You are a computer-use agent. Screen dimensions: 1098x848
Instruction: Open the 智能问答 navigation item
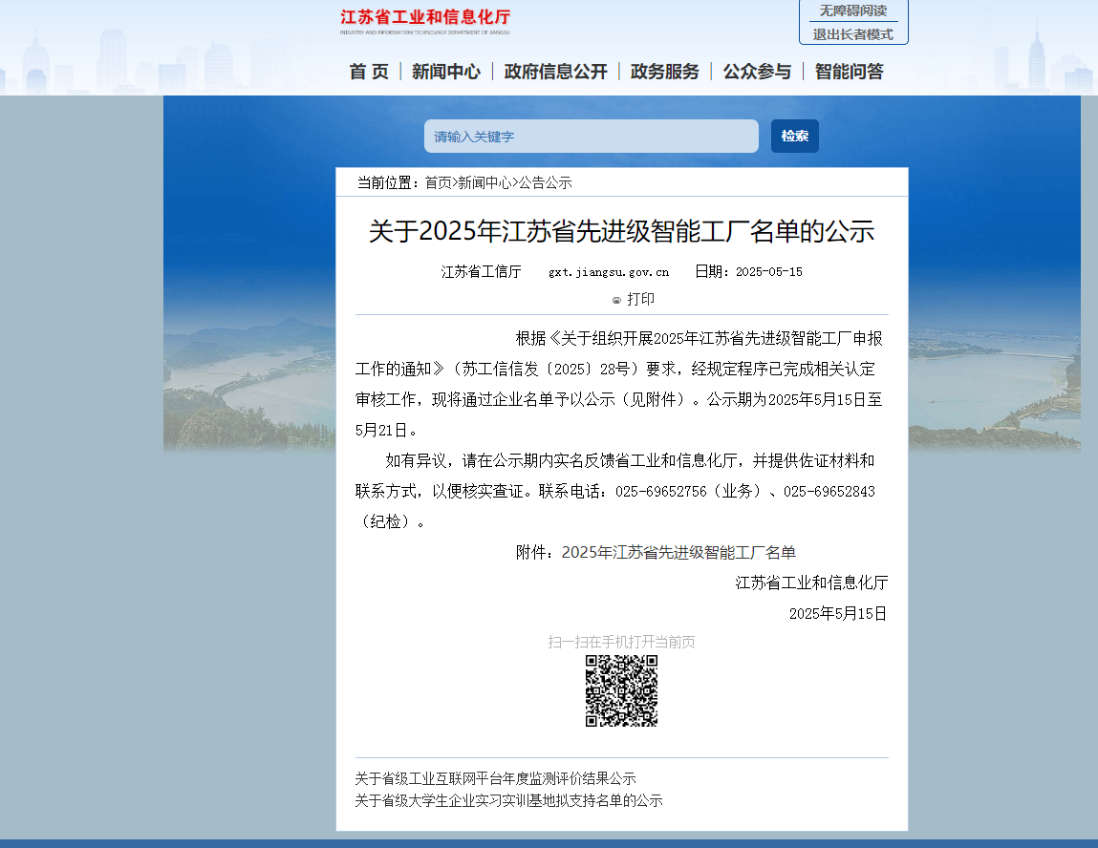pyautogui.click(x=849, y=72)
